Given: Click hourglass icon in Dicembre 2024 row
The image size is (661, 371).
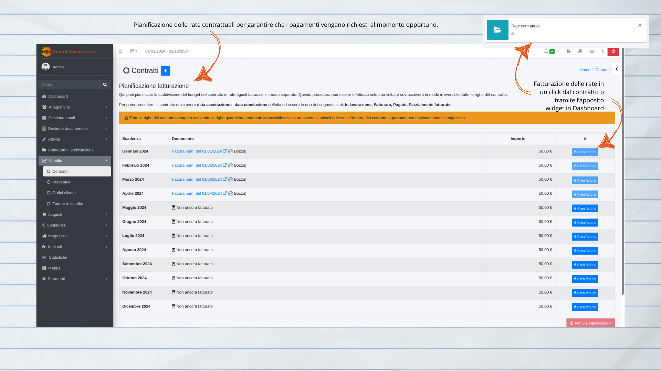Looking at the screenshot, I should (174, 306).
